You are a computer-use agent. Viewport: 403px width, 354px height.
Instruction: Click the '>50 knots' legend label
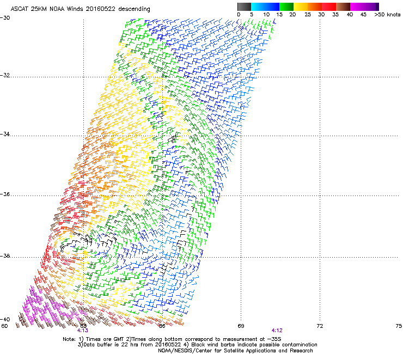point(387,15)
